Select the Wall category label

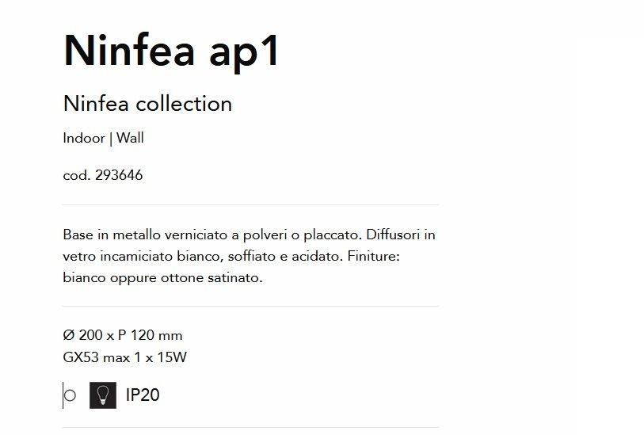coord(130,138)
